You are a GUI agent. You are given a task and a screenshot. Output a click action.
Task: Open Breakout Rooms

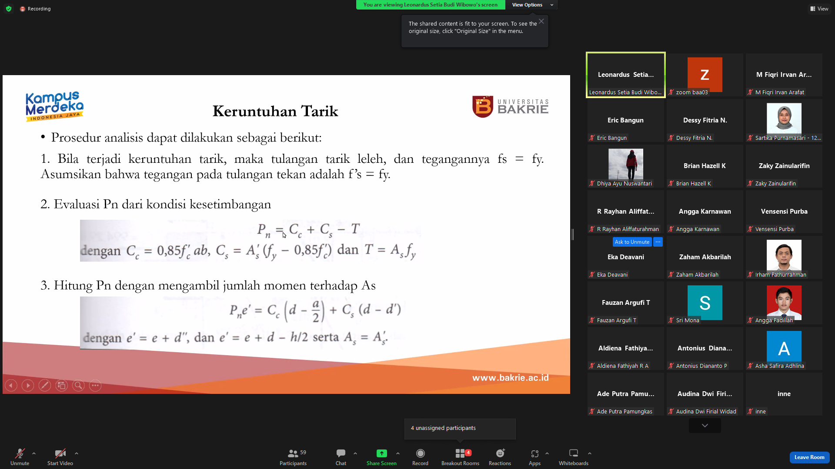460,457
